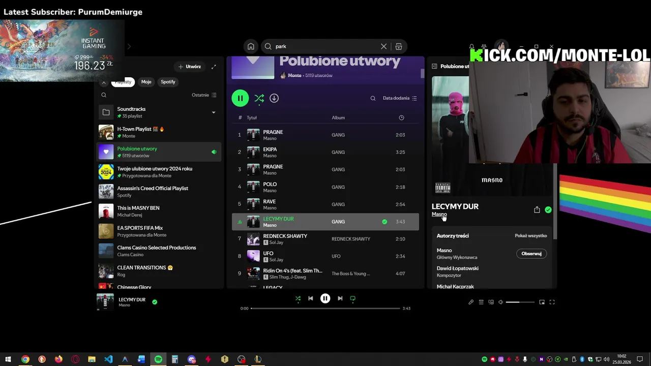Expand the Soundtracks folder arrow
The height and width of the screenshot is (366, 651).
[x=214, y=112]
